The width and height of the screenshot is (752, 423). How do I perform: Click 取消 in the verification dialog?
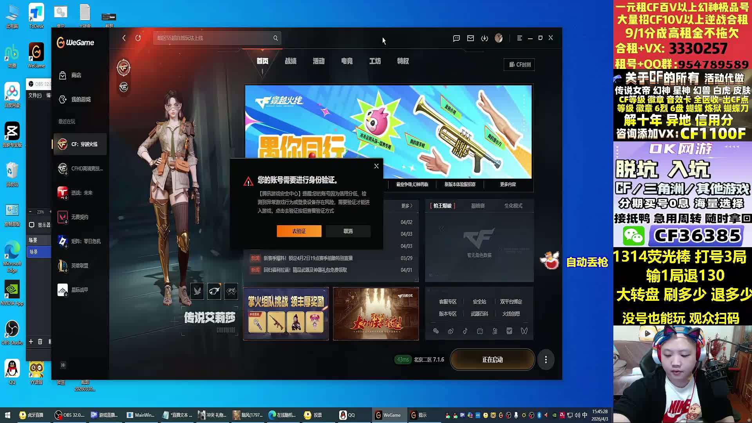point(348,231)
